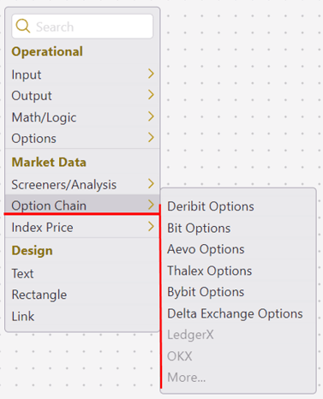
Task: Expand the chevron next to Input
Action: point(151,74)
